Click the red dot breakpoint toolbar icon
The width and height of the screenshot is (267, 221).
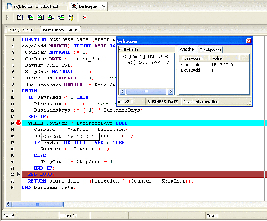pos(84,17)
